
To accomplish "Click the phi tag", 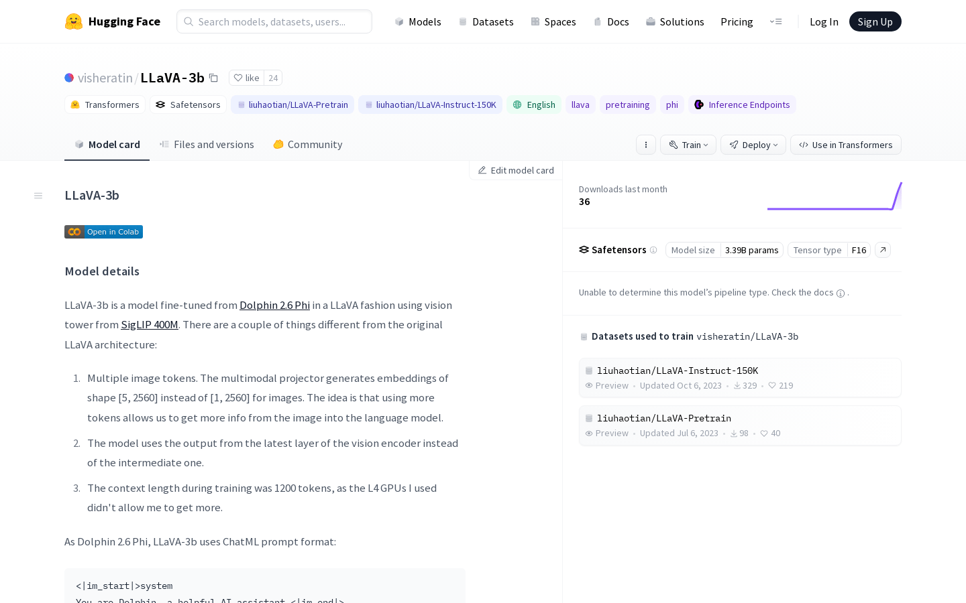I will click(x=672, y=105).
